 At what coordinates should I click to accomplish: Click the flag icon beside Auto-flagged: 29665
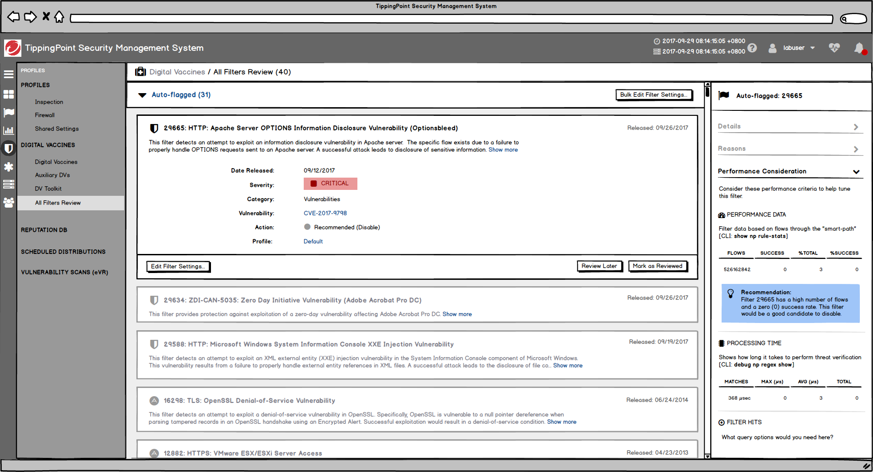tap(724, 95)
